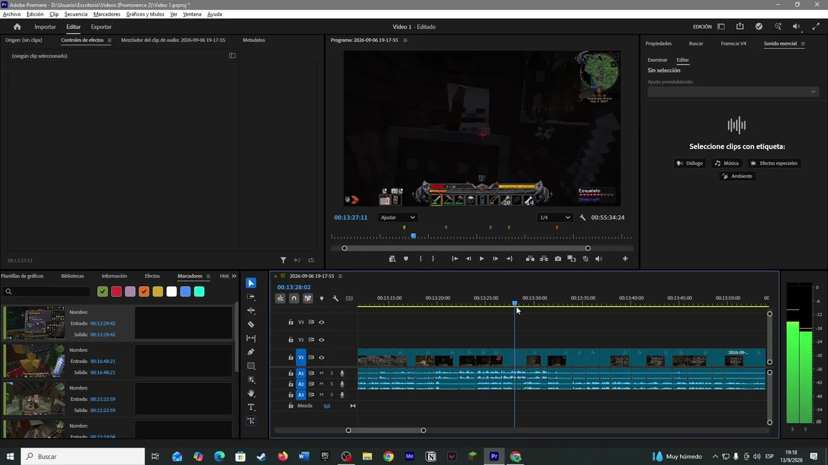828x465 pixels.
Task: Click the Diálogo tag button
Action: click(x=690, y=163)
